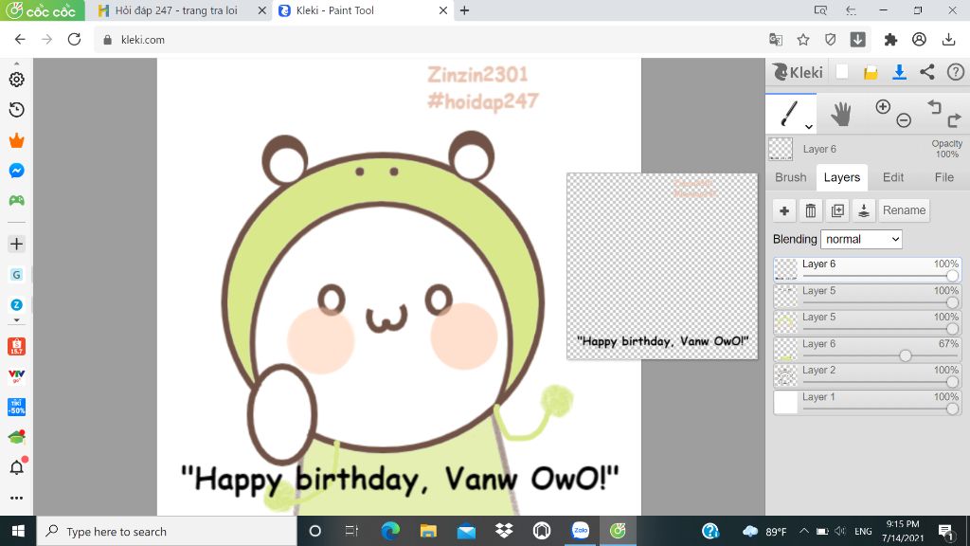Go back to the previous page
Screen dimensions: 970x546
click(x=20, y=40)
